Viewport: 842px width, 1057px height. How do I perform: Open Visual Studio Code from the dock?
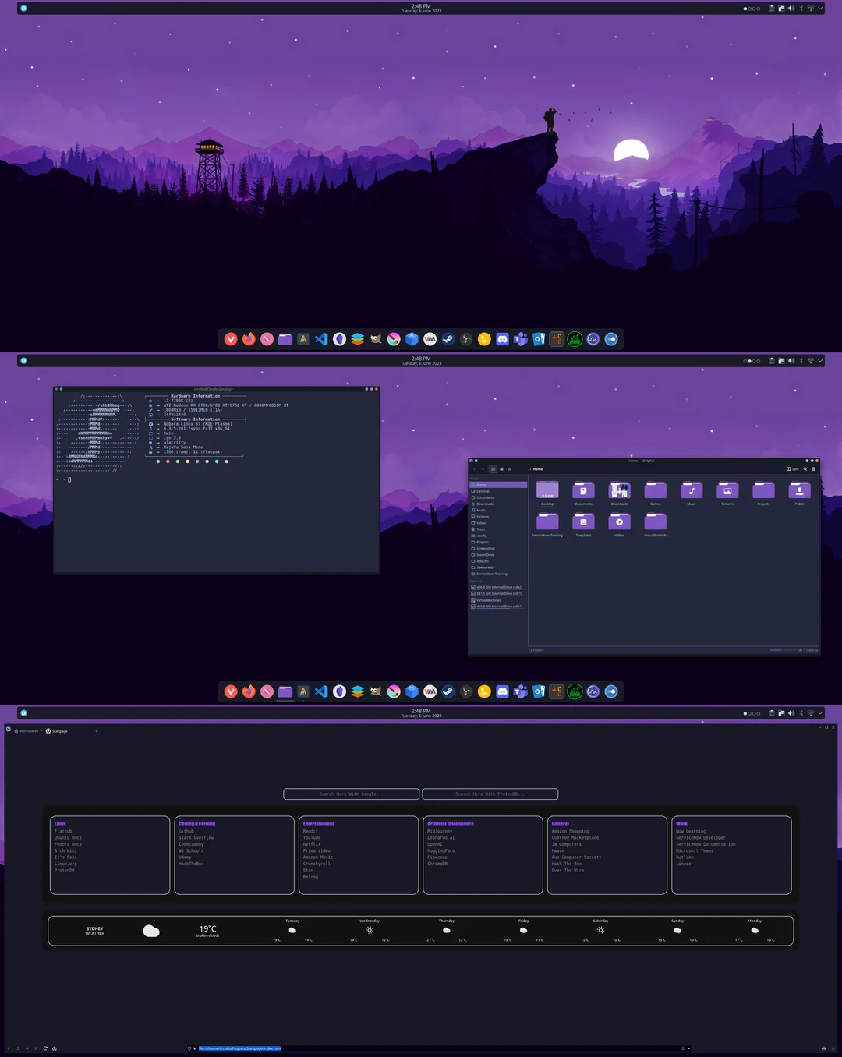pyautogui.click(x=320, y=339)
